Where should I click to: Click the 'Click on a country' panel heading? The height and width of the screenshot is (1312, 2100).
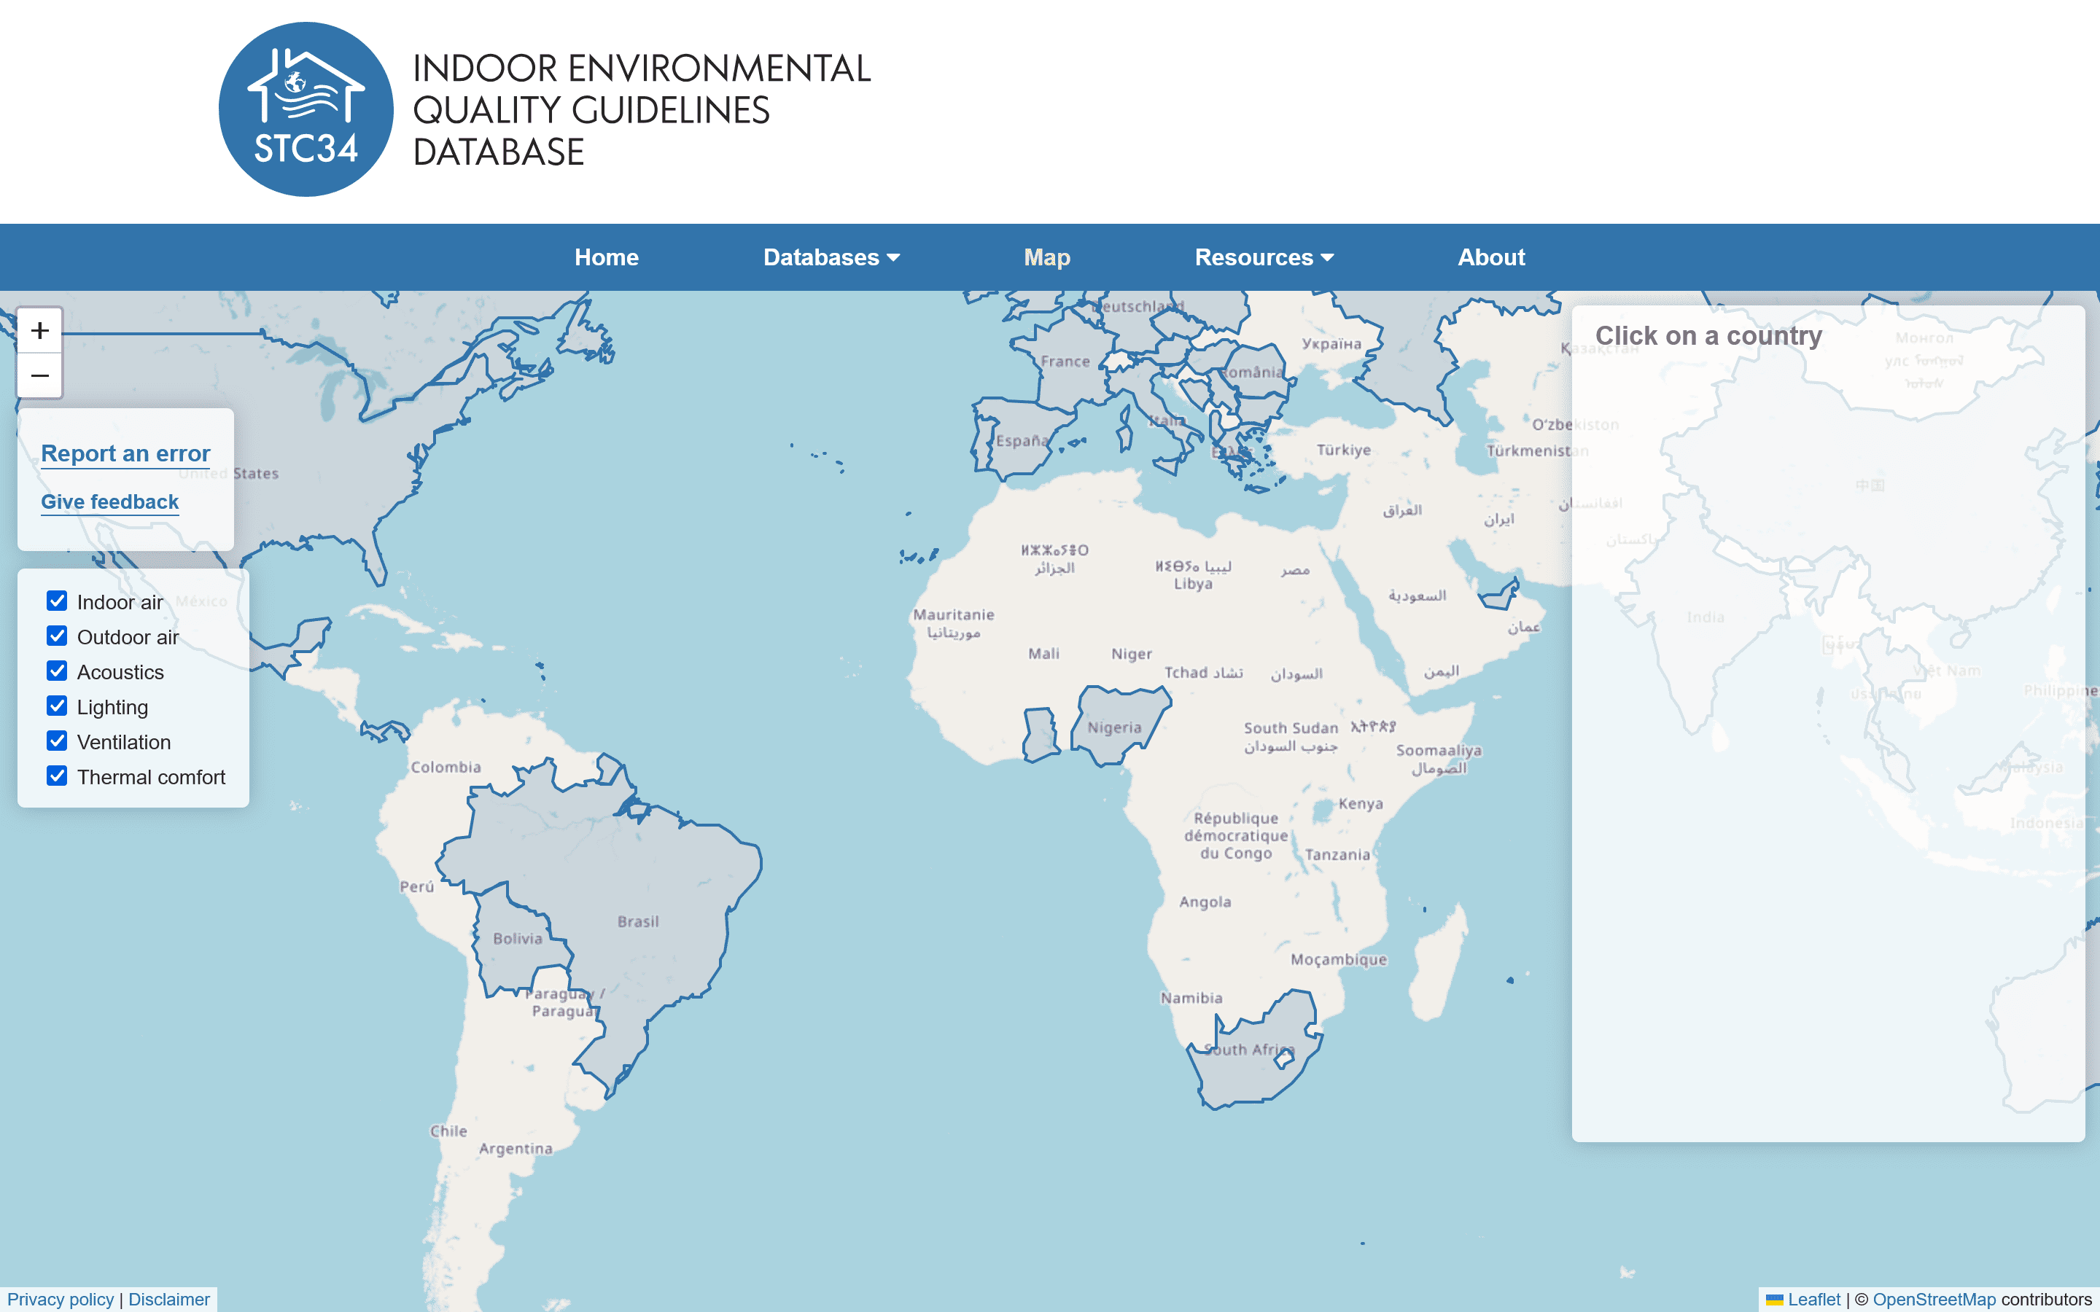pos(1708,336)
